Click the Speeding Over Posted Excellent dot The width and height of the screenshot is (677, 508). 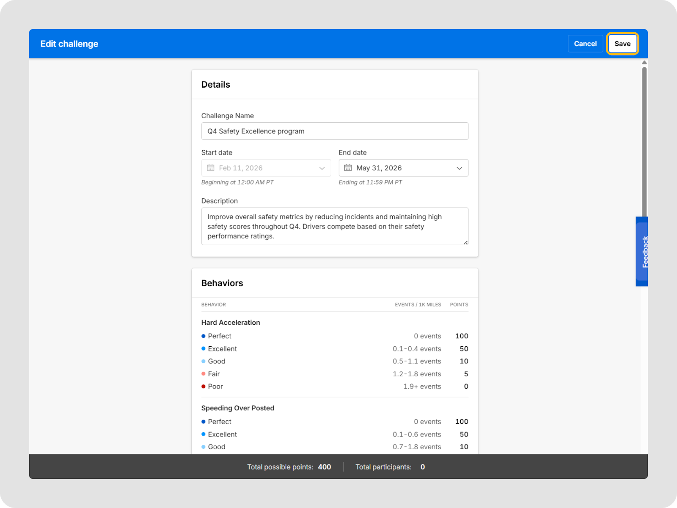coord(204,434)
